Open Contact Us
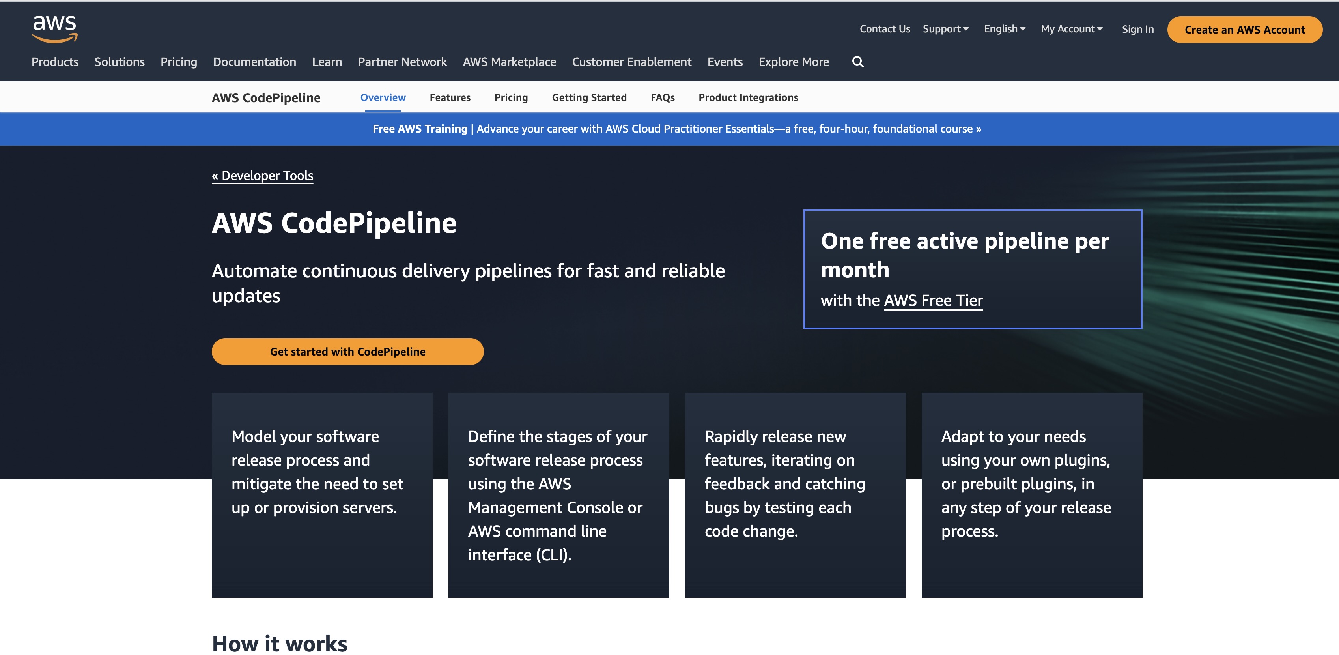 coord(884,28)
